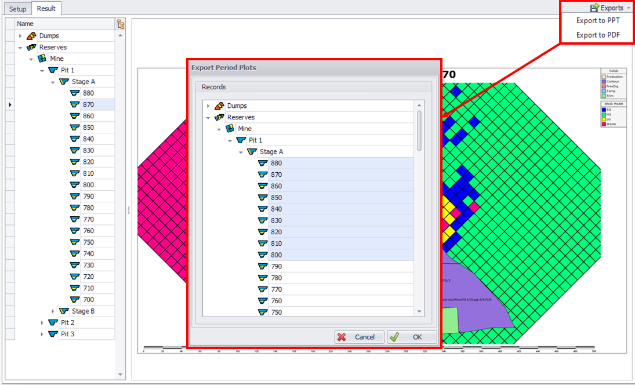Click the tree layout icon beside Name header
The width and height of the screenshot is (635, 385).
[x=121, y=24]
